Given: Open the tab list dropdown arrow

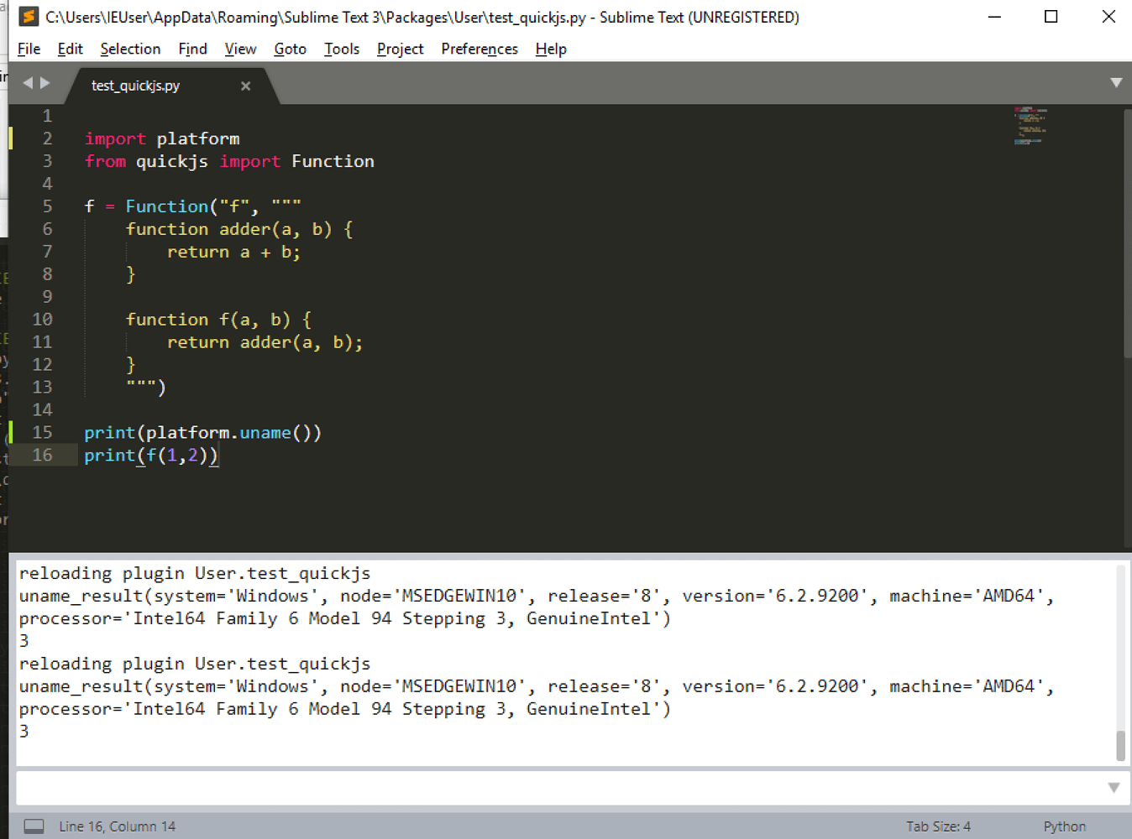Looking at the screenshot, I should tap(1115, 82).
